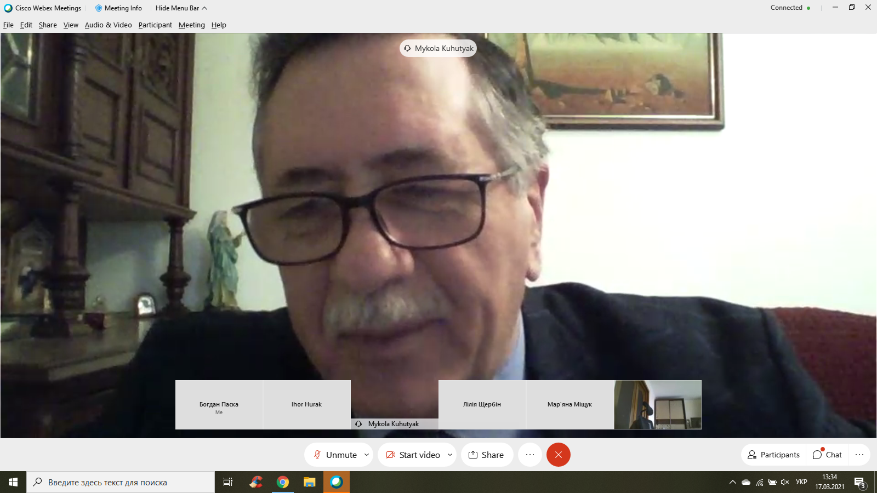The height and width of the screenshot is (493, 877).
Task: Open the Participants panel
Action: [774, 455]
